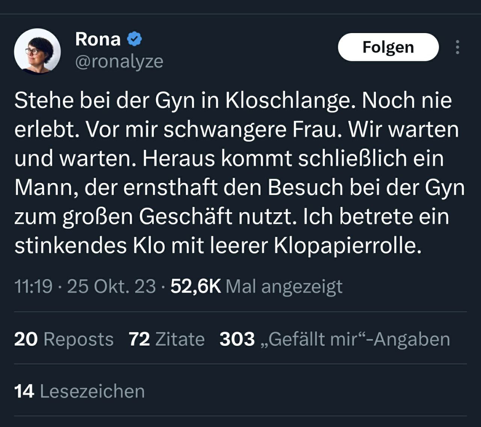481x427 pixels.
Task: Open the three-dot more options menu
Action: coord(457,47)
